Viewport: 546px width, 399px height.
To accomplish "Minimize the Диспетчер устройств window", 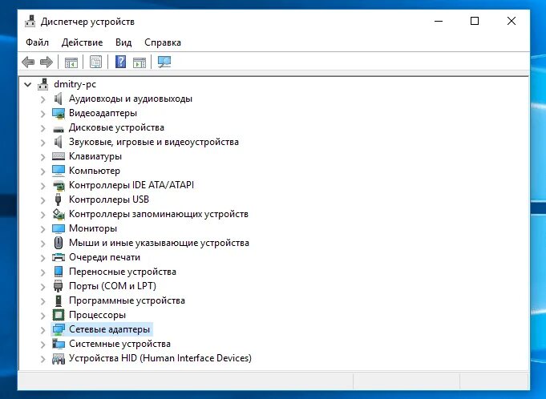I will [439, 21].
